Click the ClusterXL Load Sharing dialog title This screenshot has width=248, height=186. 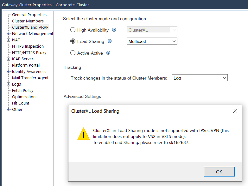click(95, 111)
